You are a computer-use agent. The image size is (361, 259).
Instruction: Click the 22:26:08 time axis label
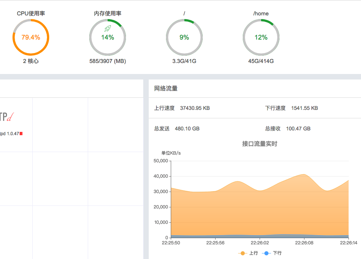304,243
